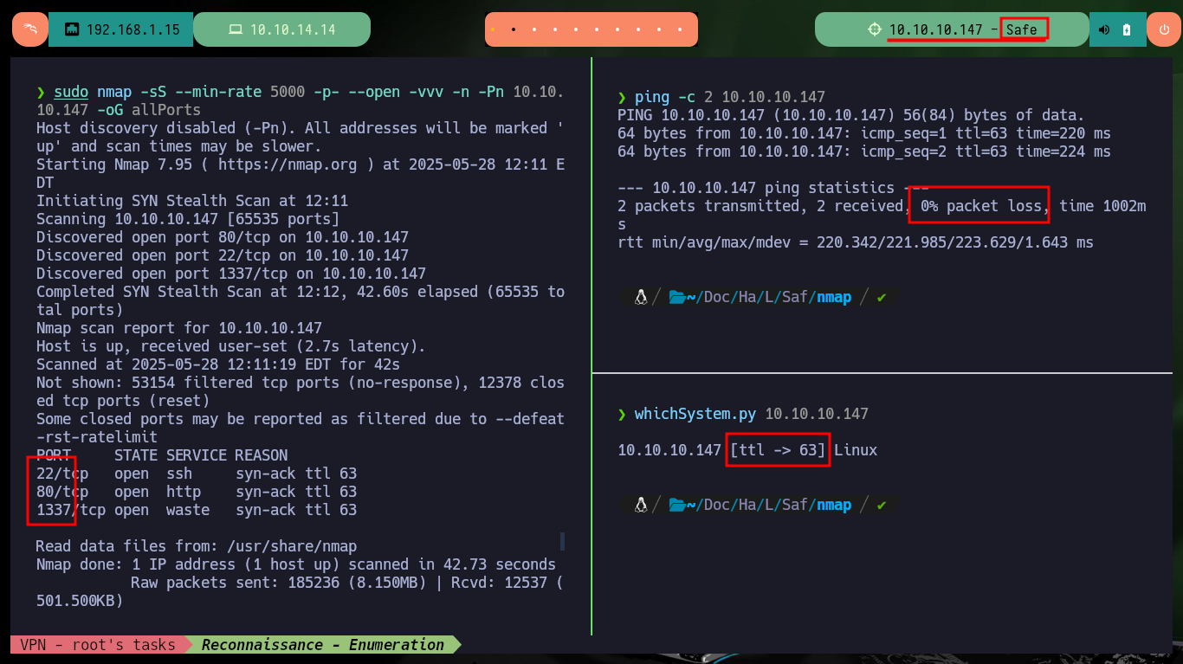1183x664 pixels.
Task: Click the 10.10.14.14 VPN IP module
Action: pyautogui.click(x=281, y=29)
